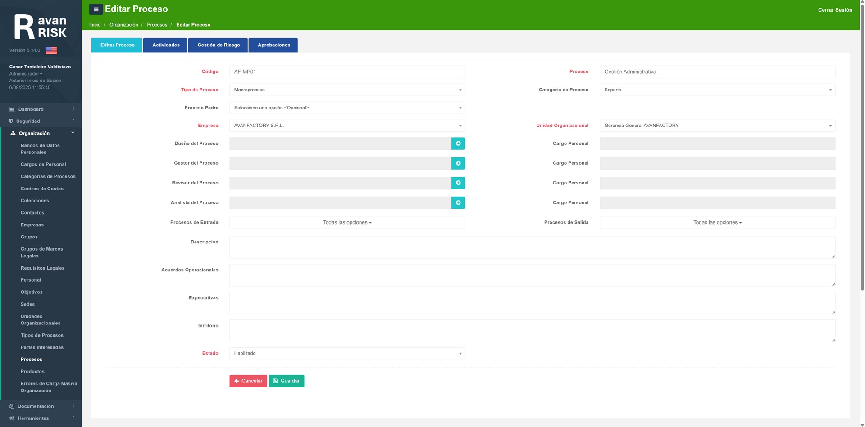Open Categorías de Procesos menu item
Screen dimensions: 865x427
click(x=48, y=177)
